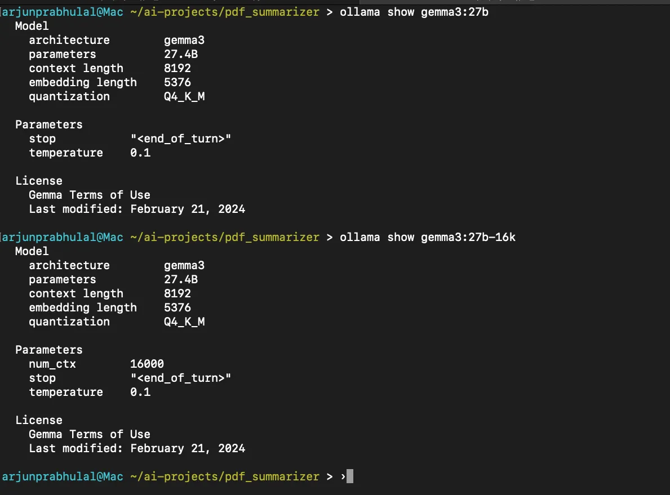
Task: Click 'architecture' label in the topmost Model block
Action: coord(69,40)
